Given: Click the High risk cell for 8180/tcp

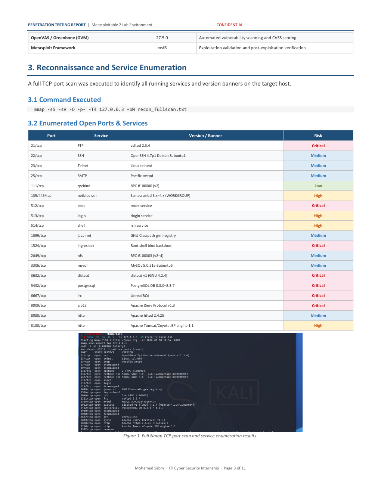Looking at the screenshot, I should (x=318, y=326).
